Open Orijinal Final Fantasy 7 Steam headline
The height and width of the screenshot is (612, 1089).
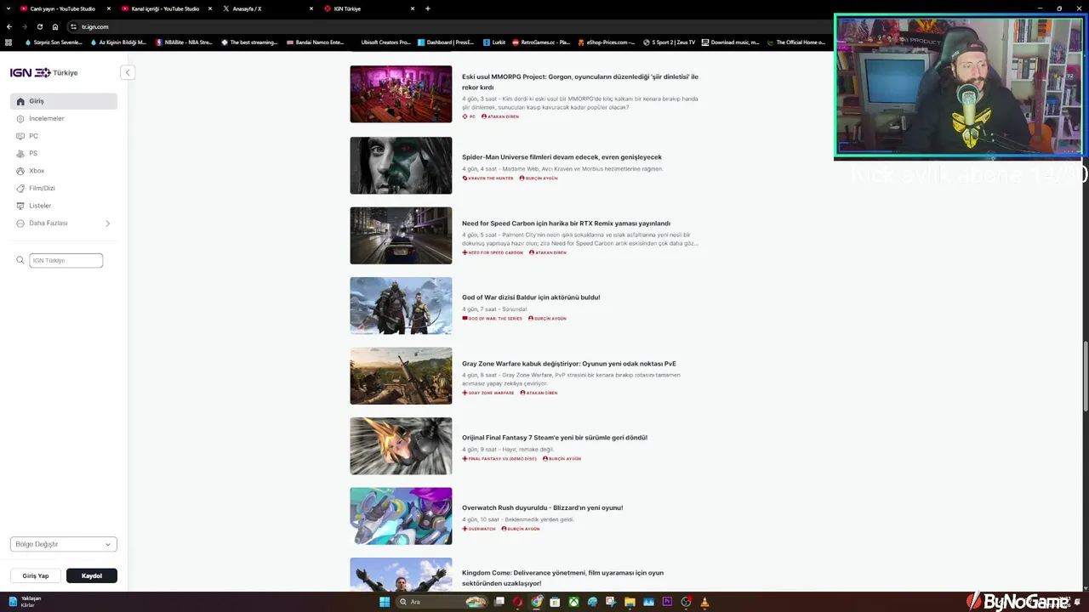click(555, 438)
